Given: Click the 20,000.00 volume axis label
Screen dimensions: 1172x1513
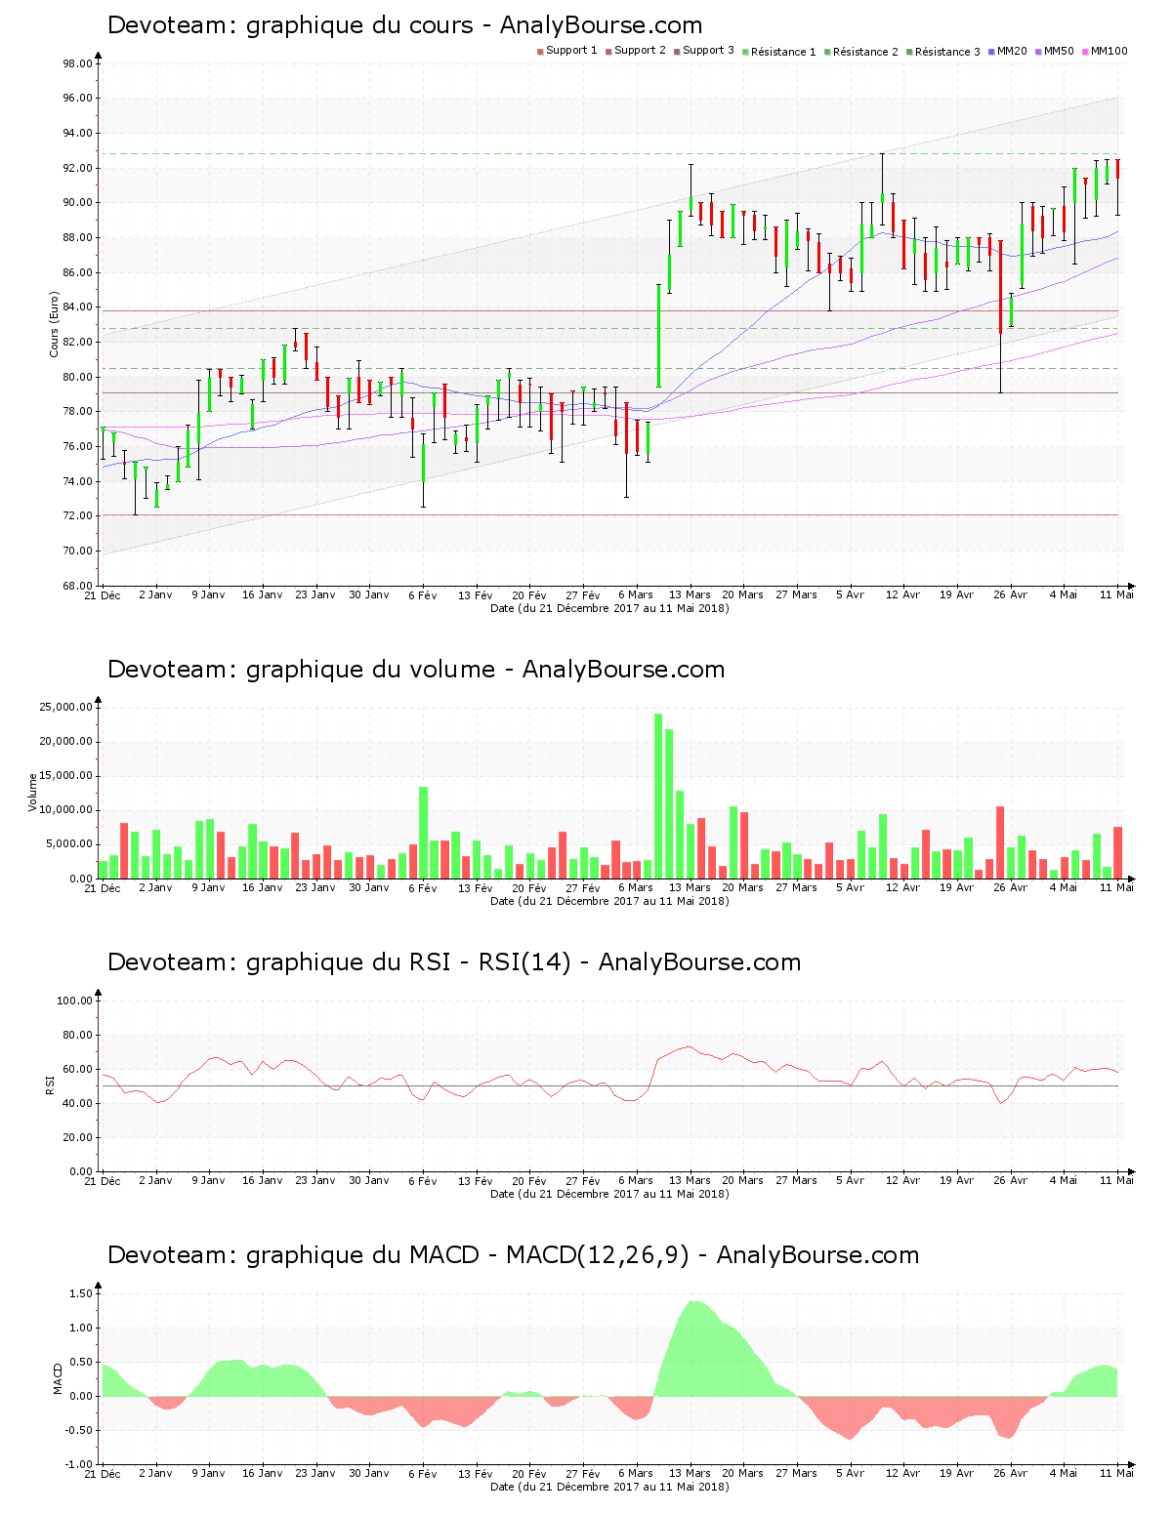Looking at the screenshot, I should coord(66,742).
